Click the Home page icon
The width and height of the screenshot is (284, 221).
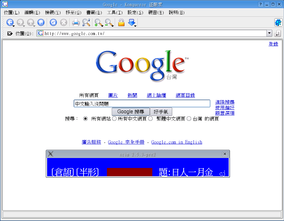(41, 23)
